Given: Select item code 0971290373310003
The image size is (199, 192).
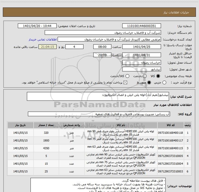Looking at the screenshot, I should click(x=171, y=171).
